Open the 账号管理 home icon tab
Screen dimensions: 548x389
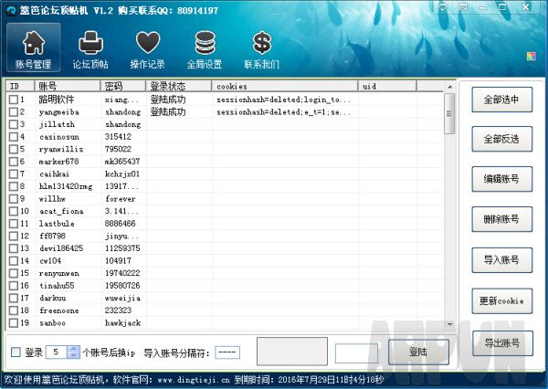[33, 49]
